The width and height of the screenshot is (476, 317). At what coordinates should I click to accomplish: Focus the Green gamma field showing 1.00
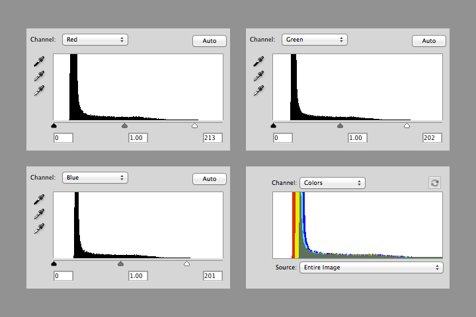point(358,138)
